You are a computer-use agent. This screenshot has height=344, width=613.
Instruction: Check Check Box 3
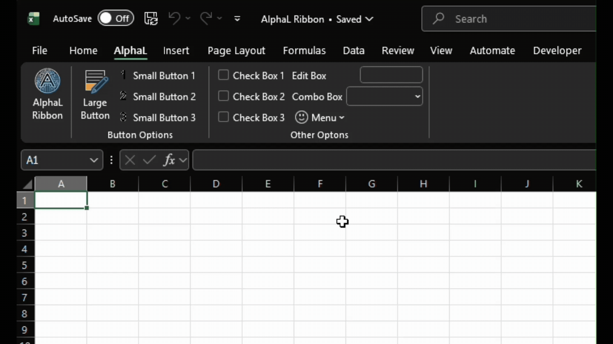coord(223,117)
